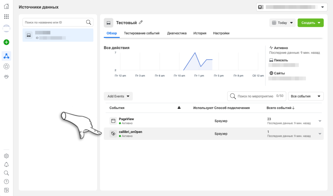Switch to the Диагностика tab
Screen dimensions: 333x196
177,33
